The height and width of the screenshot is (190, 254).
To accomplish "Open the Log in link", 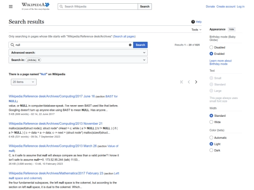I will pos(241,7).
